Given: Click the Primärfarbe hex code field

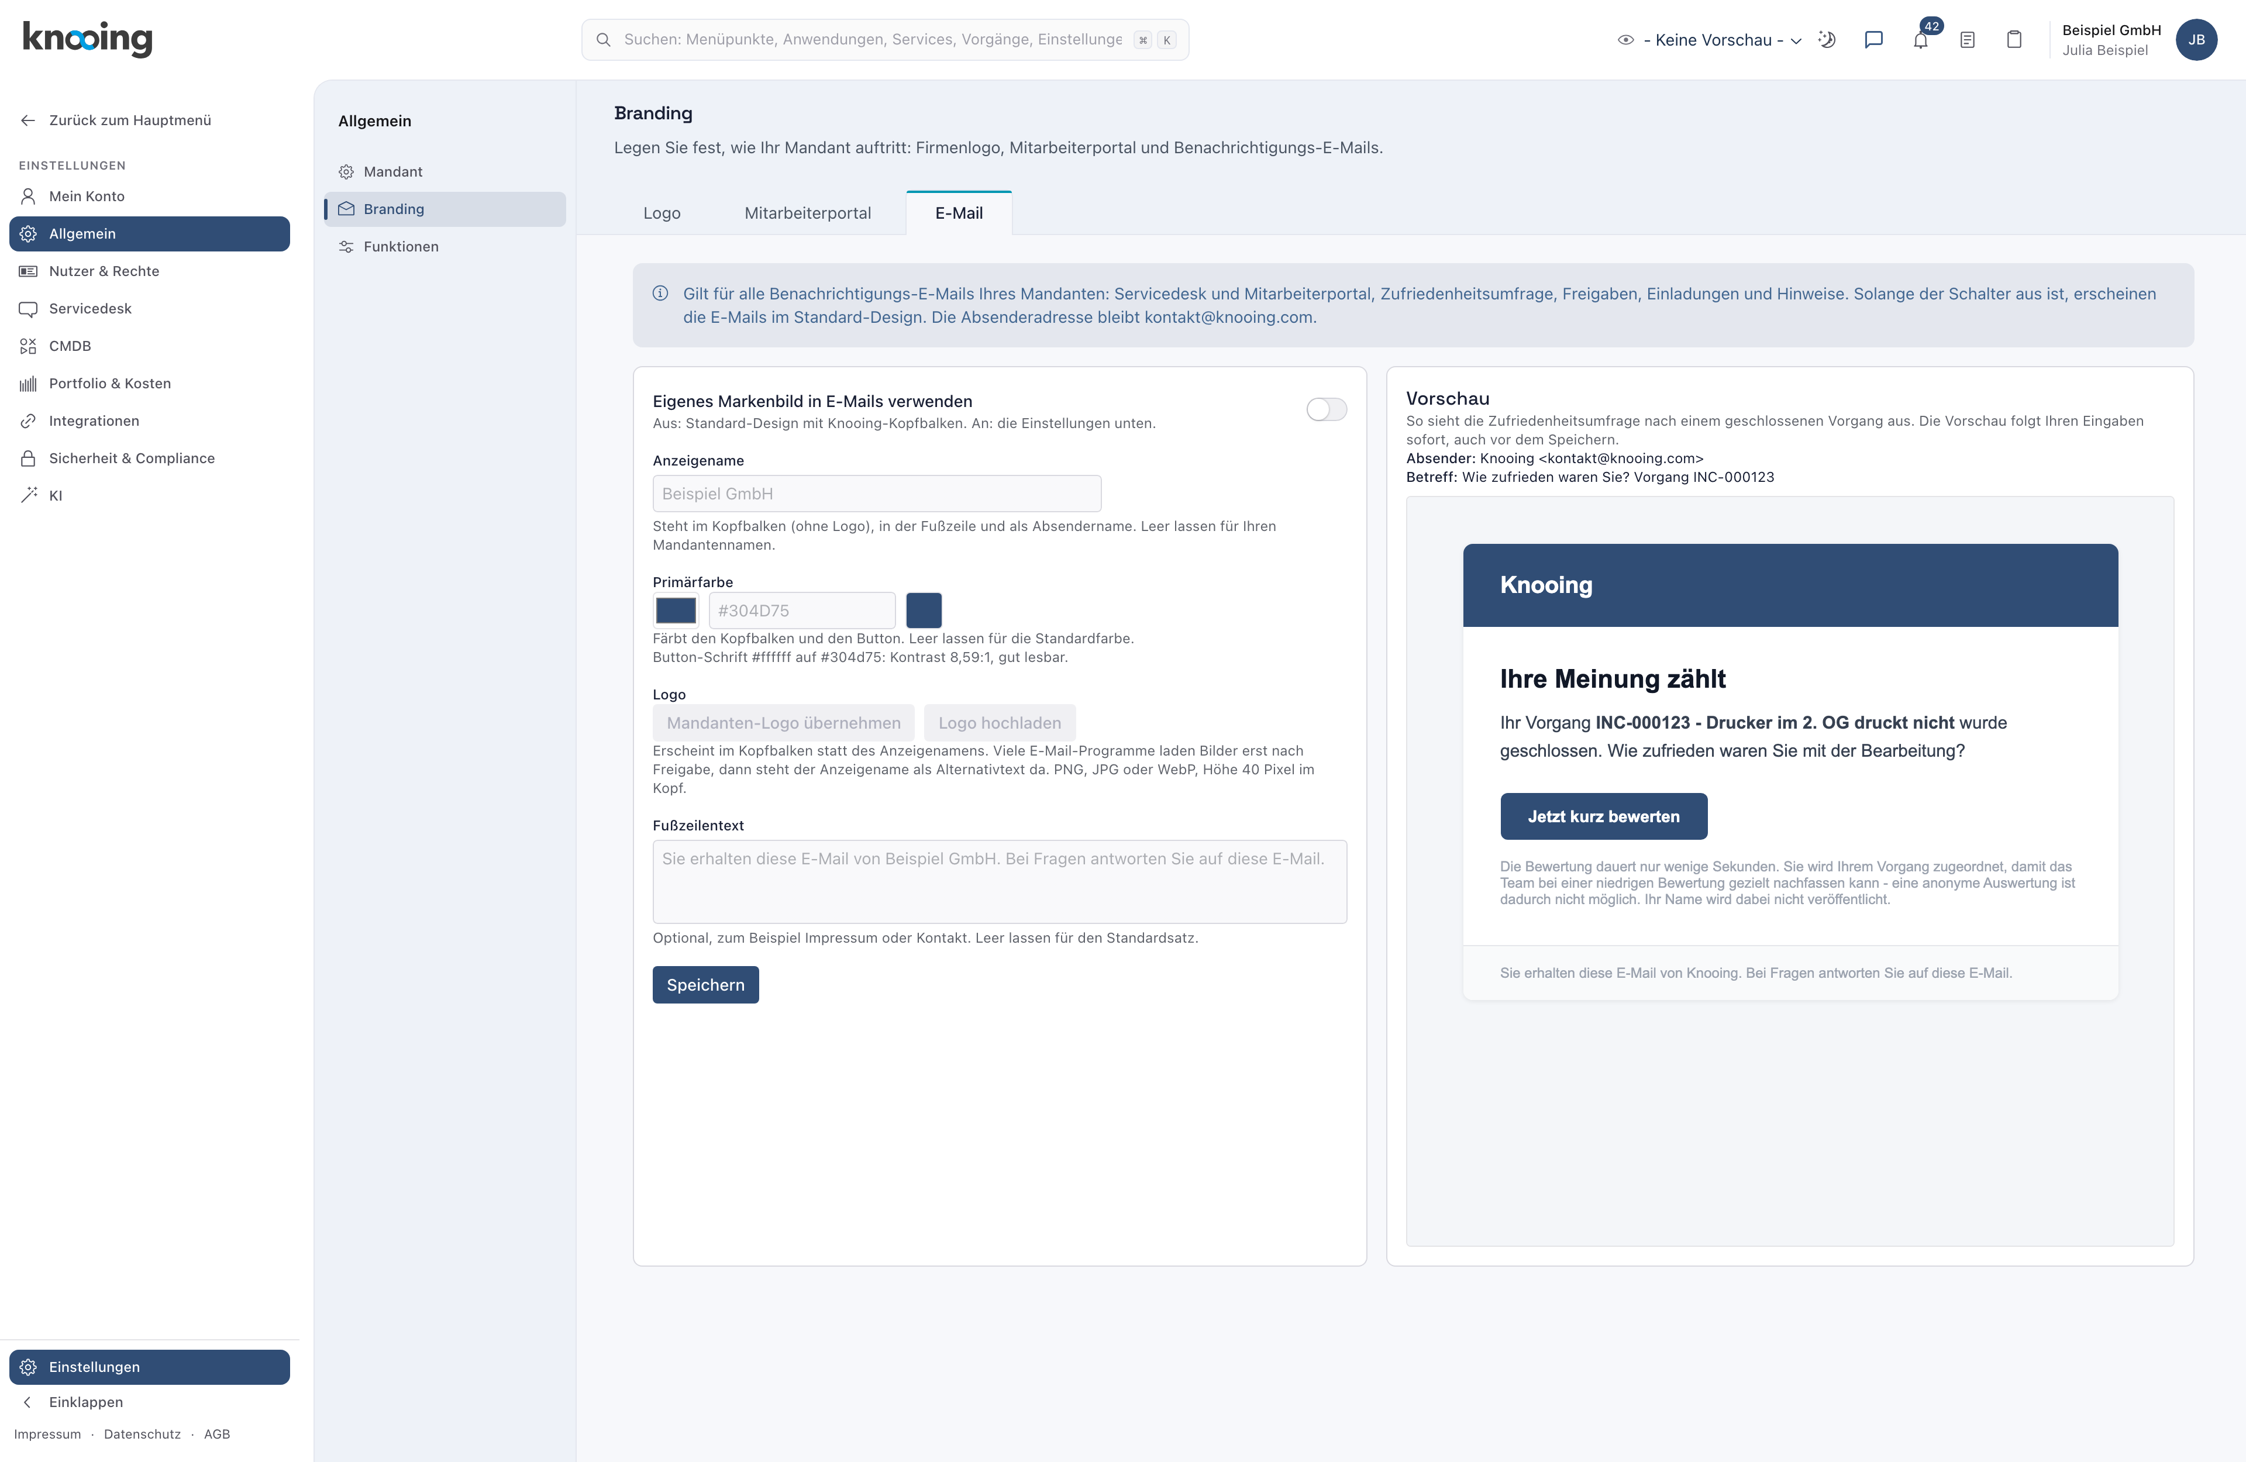Looking at the screenshot, I should coord(801,611).
